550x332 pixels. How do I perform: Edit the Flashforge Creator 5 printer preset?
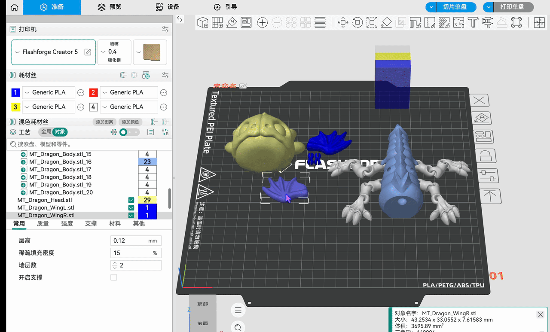pyautogui.click(x=88, y=52)
